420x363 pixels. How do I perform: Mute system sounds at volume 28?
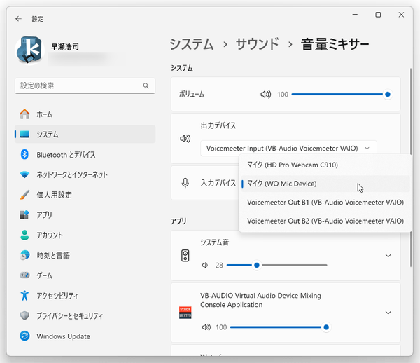205,266
